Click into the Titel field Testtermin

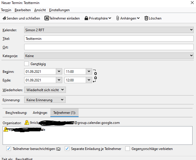[x=109, y=38]
